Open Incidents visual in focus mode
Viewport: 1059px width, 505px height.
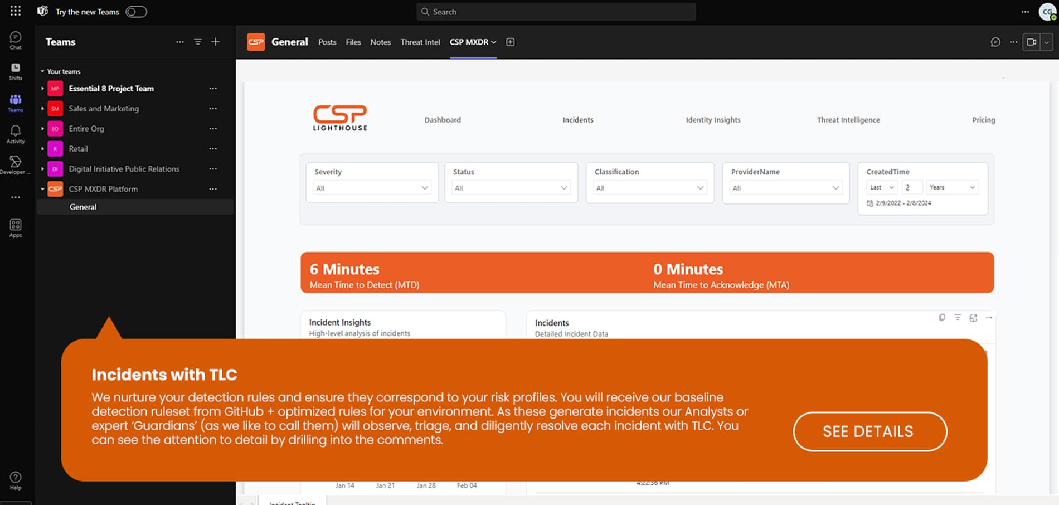pos(973,318)
